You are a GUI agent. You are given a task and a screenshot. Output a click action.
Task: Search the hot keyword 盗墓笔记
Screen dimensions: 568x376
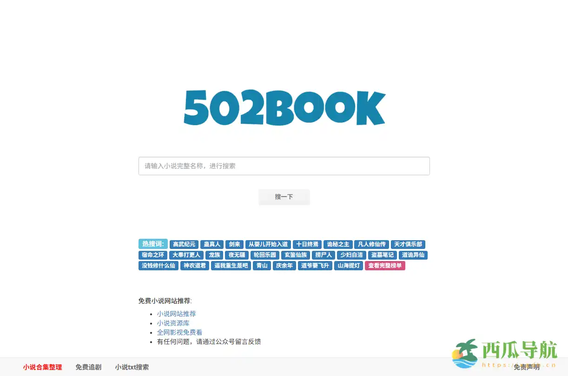click(382, 255)
